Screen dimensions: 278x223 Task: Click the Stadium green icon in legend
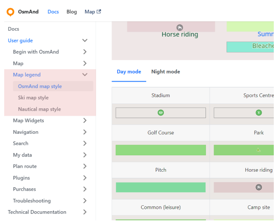[160, 113]
